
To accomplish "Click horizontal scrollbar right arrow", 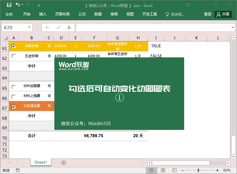I will click(x=228, y=163).
